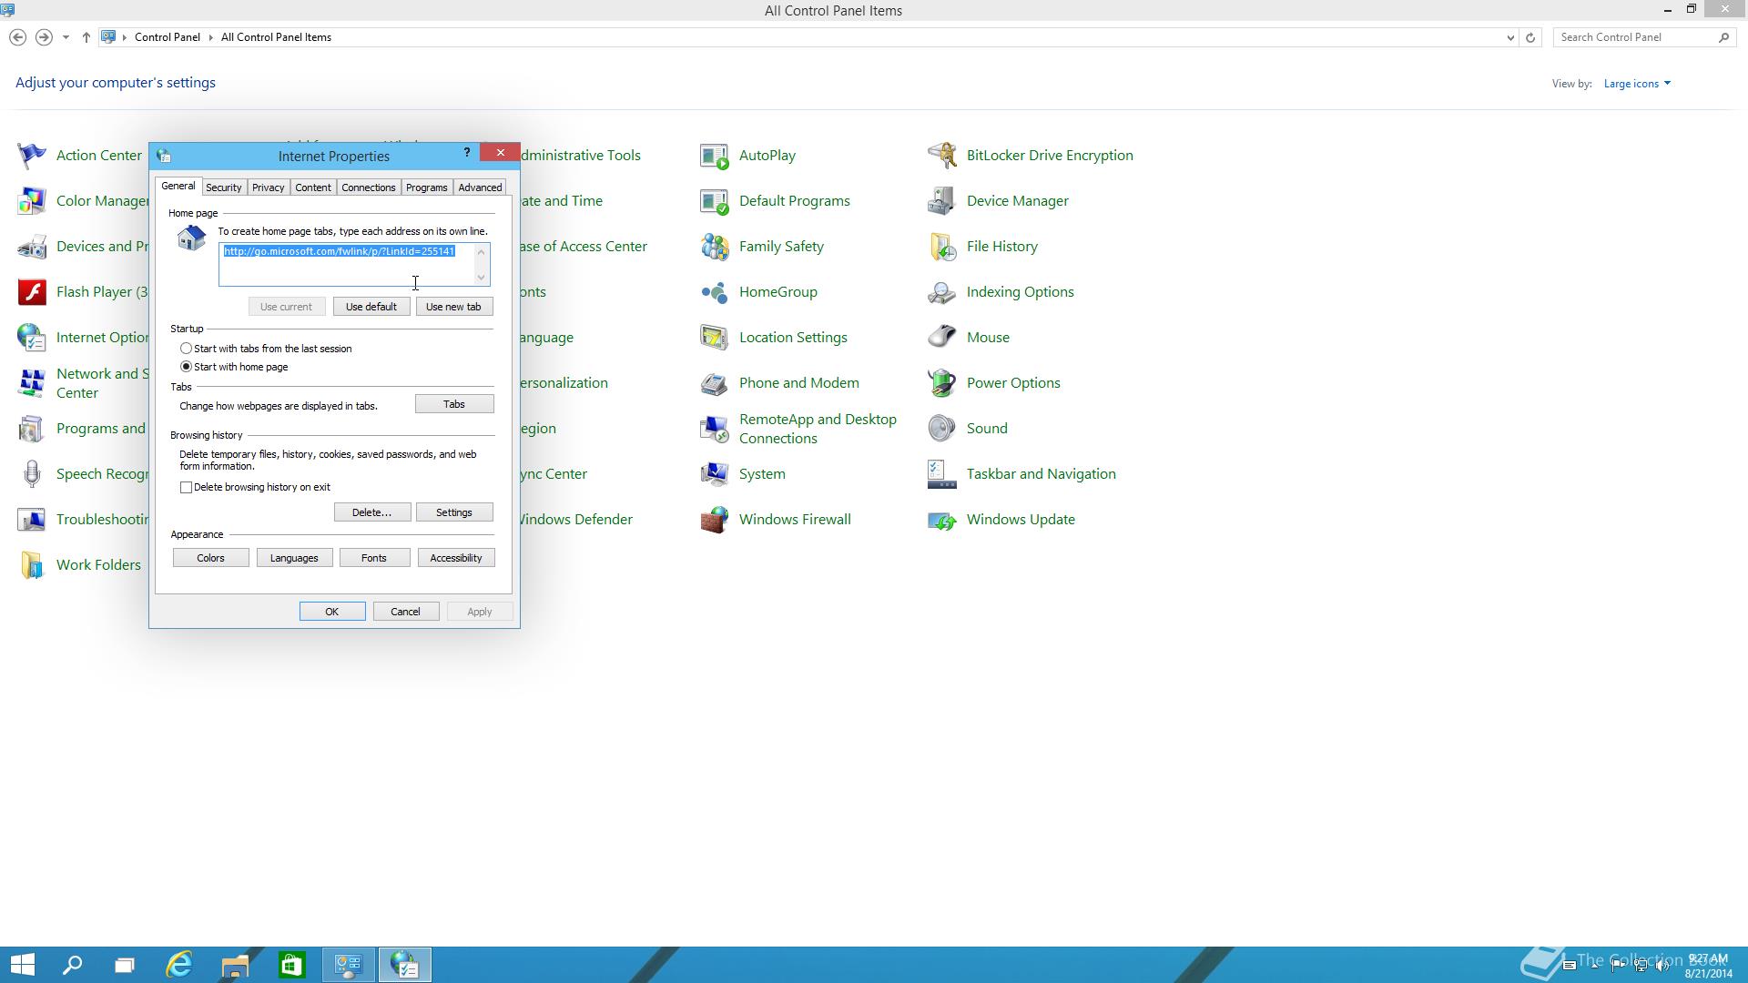This screenshot has height=983, width=1748.
Task: Open the Programs and Features icon
Action: pos(32,429)
